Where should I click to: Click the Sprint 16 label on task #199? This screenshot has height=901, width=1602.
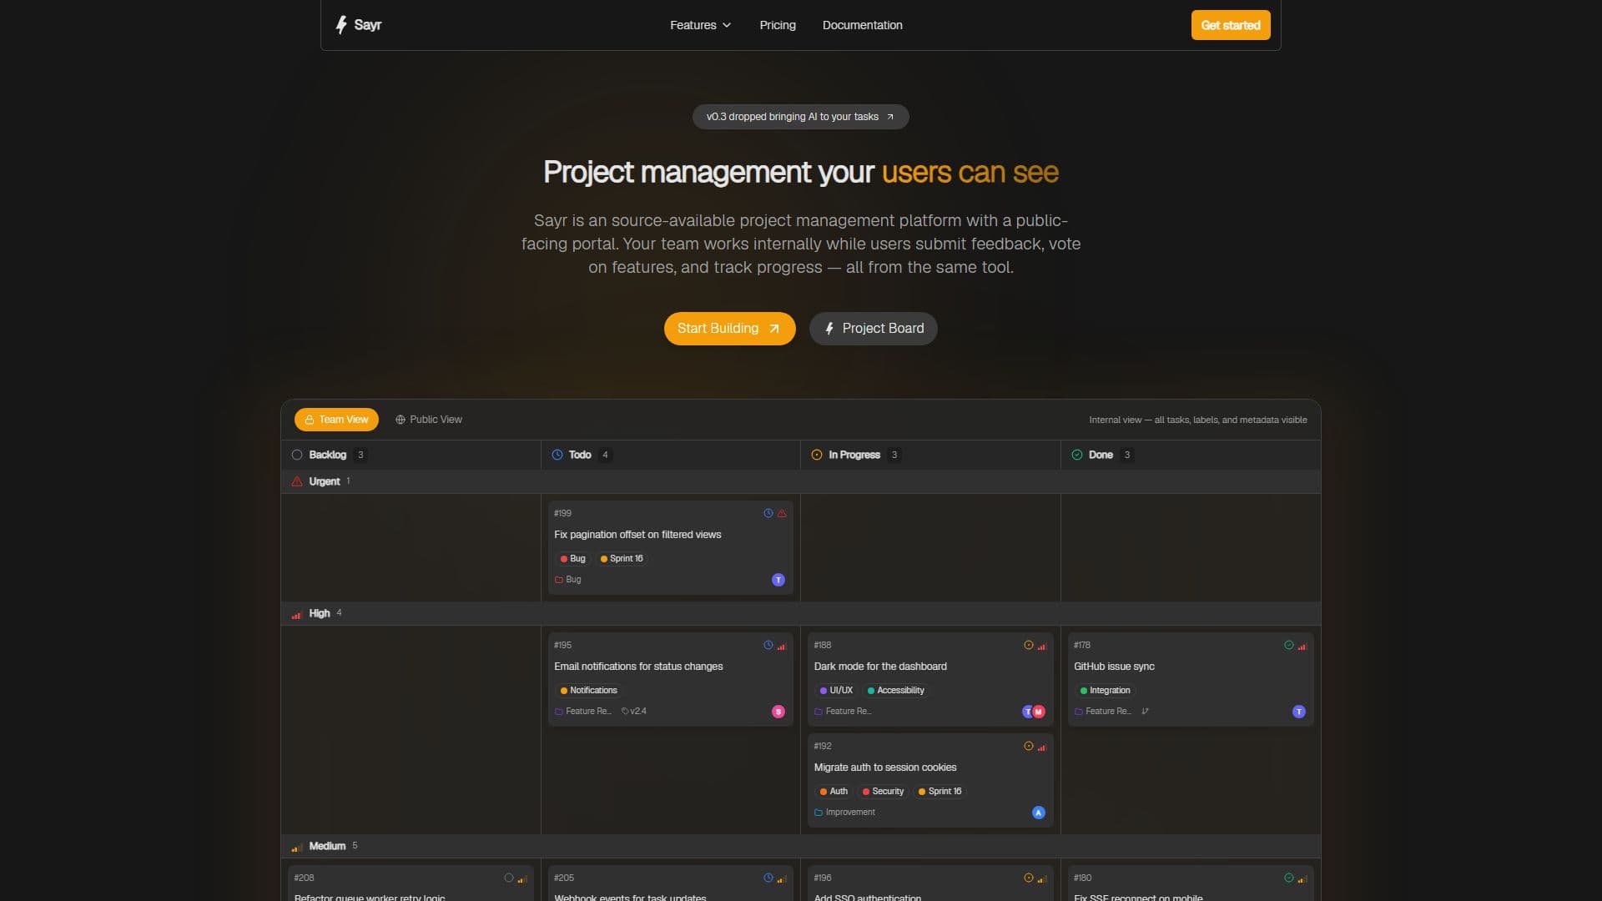pos(622,559)
